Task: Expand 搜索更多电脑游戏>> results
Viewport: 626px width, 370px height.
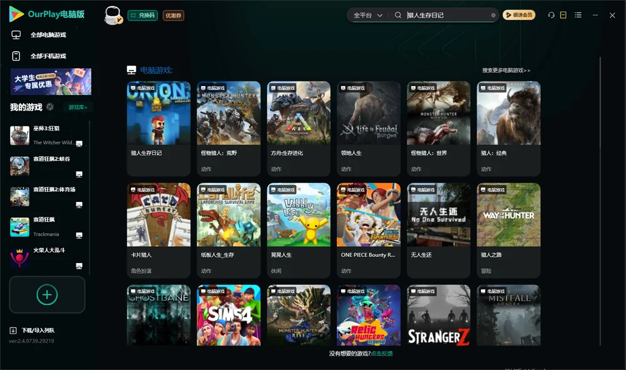Action: coord(506,70)
